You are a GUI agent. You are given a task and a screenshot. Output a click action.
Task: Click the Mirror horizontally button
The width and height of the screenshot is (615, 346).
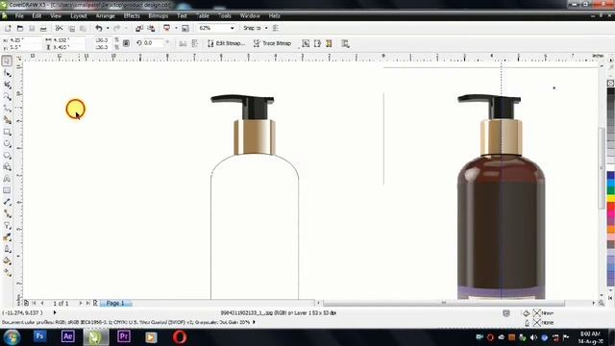point(183,43)
